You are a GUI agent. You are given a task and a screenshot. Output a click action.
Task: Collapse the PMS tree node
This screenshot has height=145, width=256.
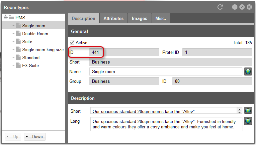click(6, 17)
